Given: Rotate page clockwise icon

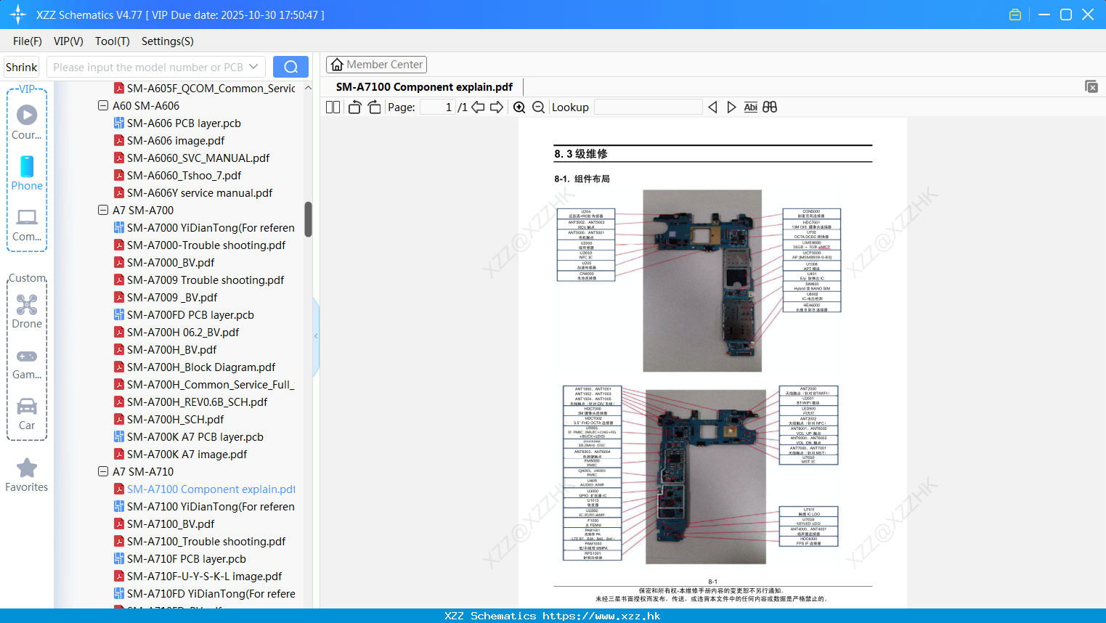Looking at the screenshot, I should [374, 107].
